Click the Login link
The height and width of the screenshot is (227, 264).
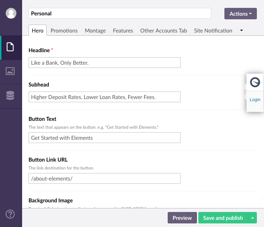(255, 100)
